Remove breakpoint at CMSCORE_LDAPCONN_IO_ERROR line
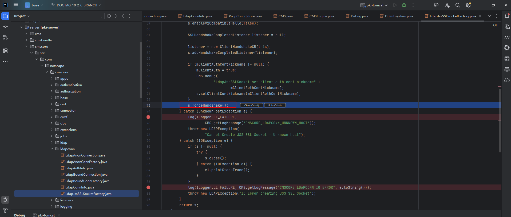The height and width of the screenshot is (217, 511). (148, 187)
